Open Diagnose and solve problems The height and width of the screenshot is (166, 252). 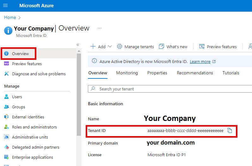point(39,74)
